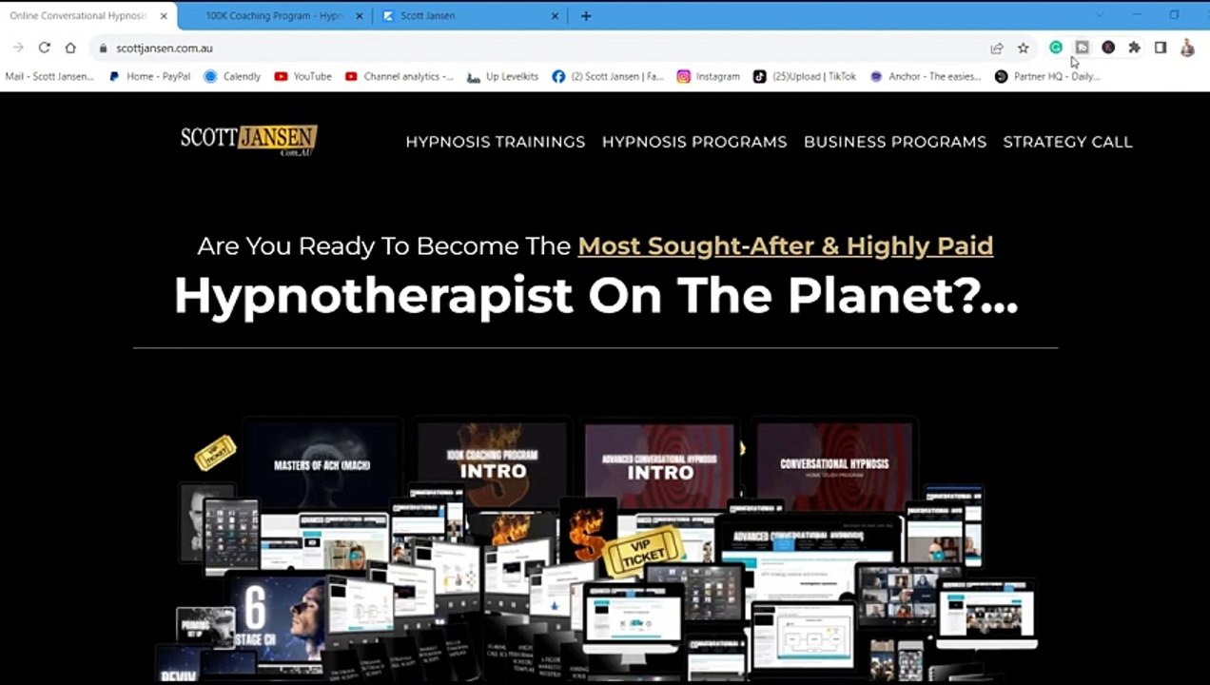This screenshot has width=1210, height=685.
Task: Switch to the Scott Jansen tab
Action: [x=470, y=16]
